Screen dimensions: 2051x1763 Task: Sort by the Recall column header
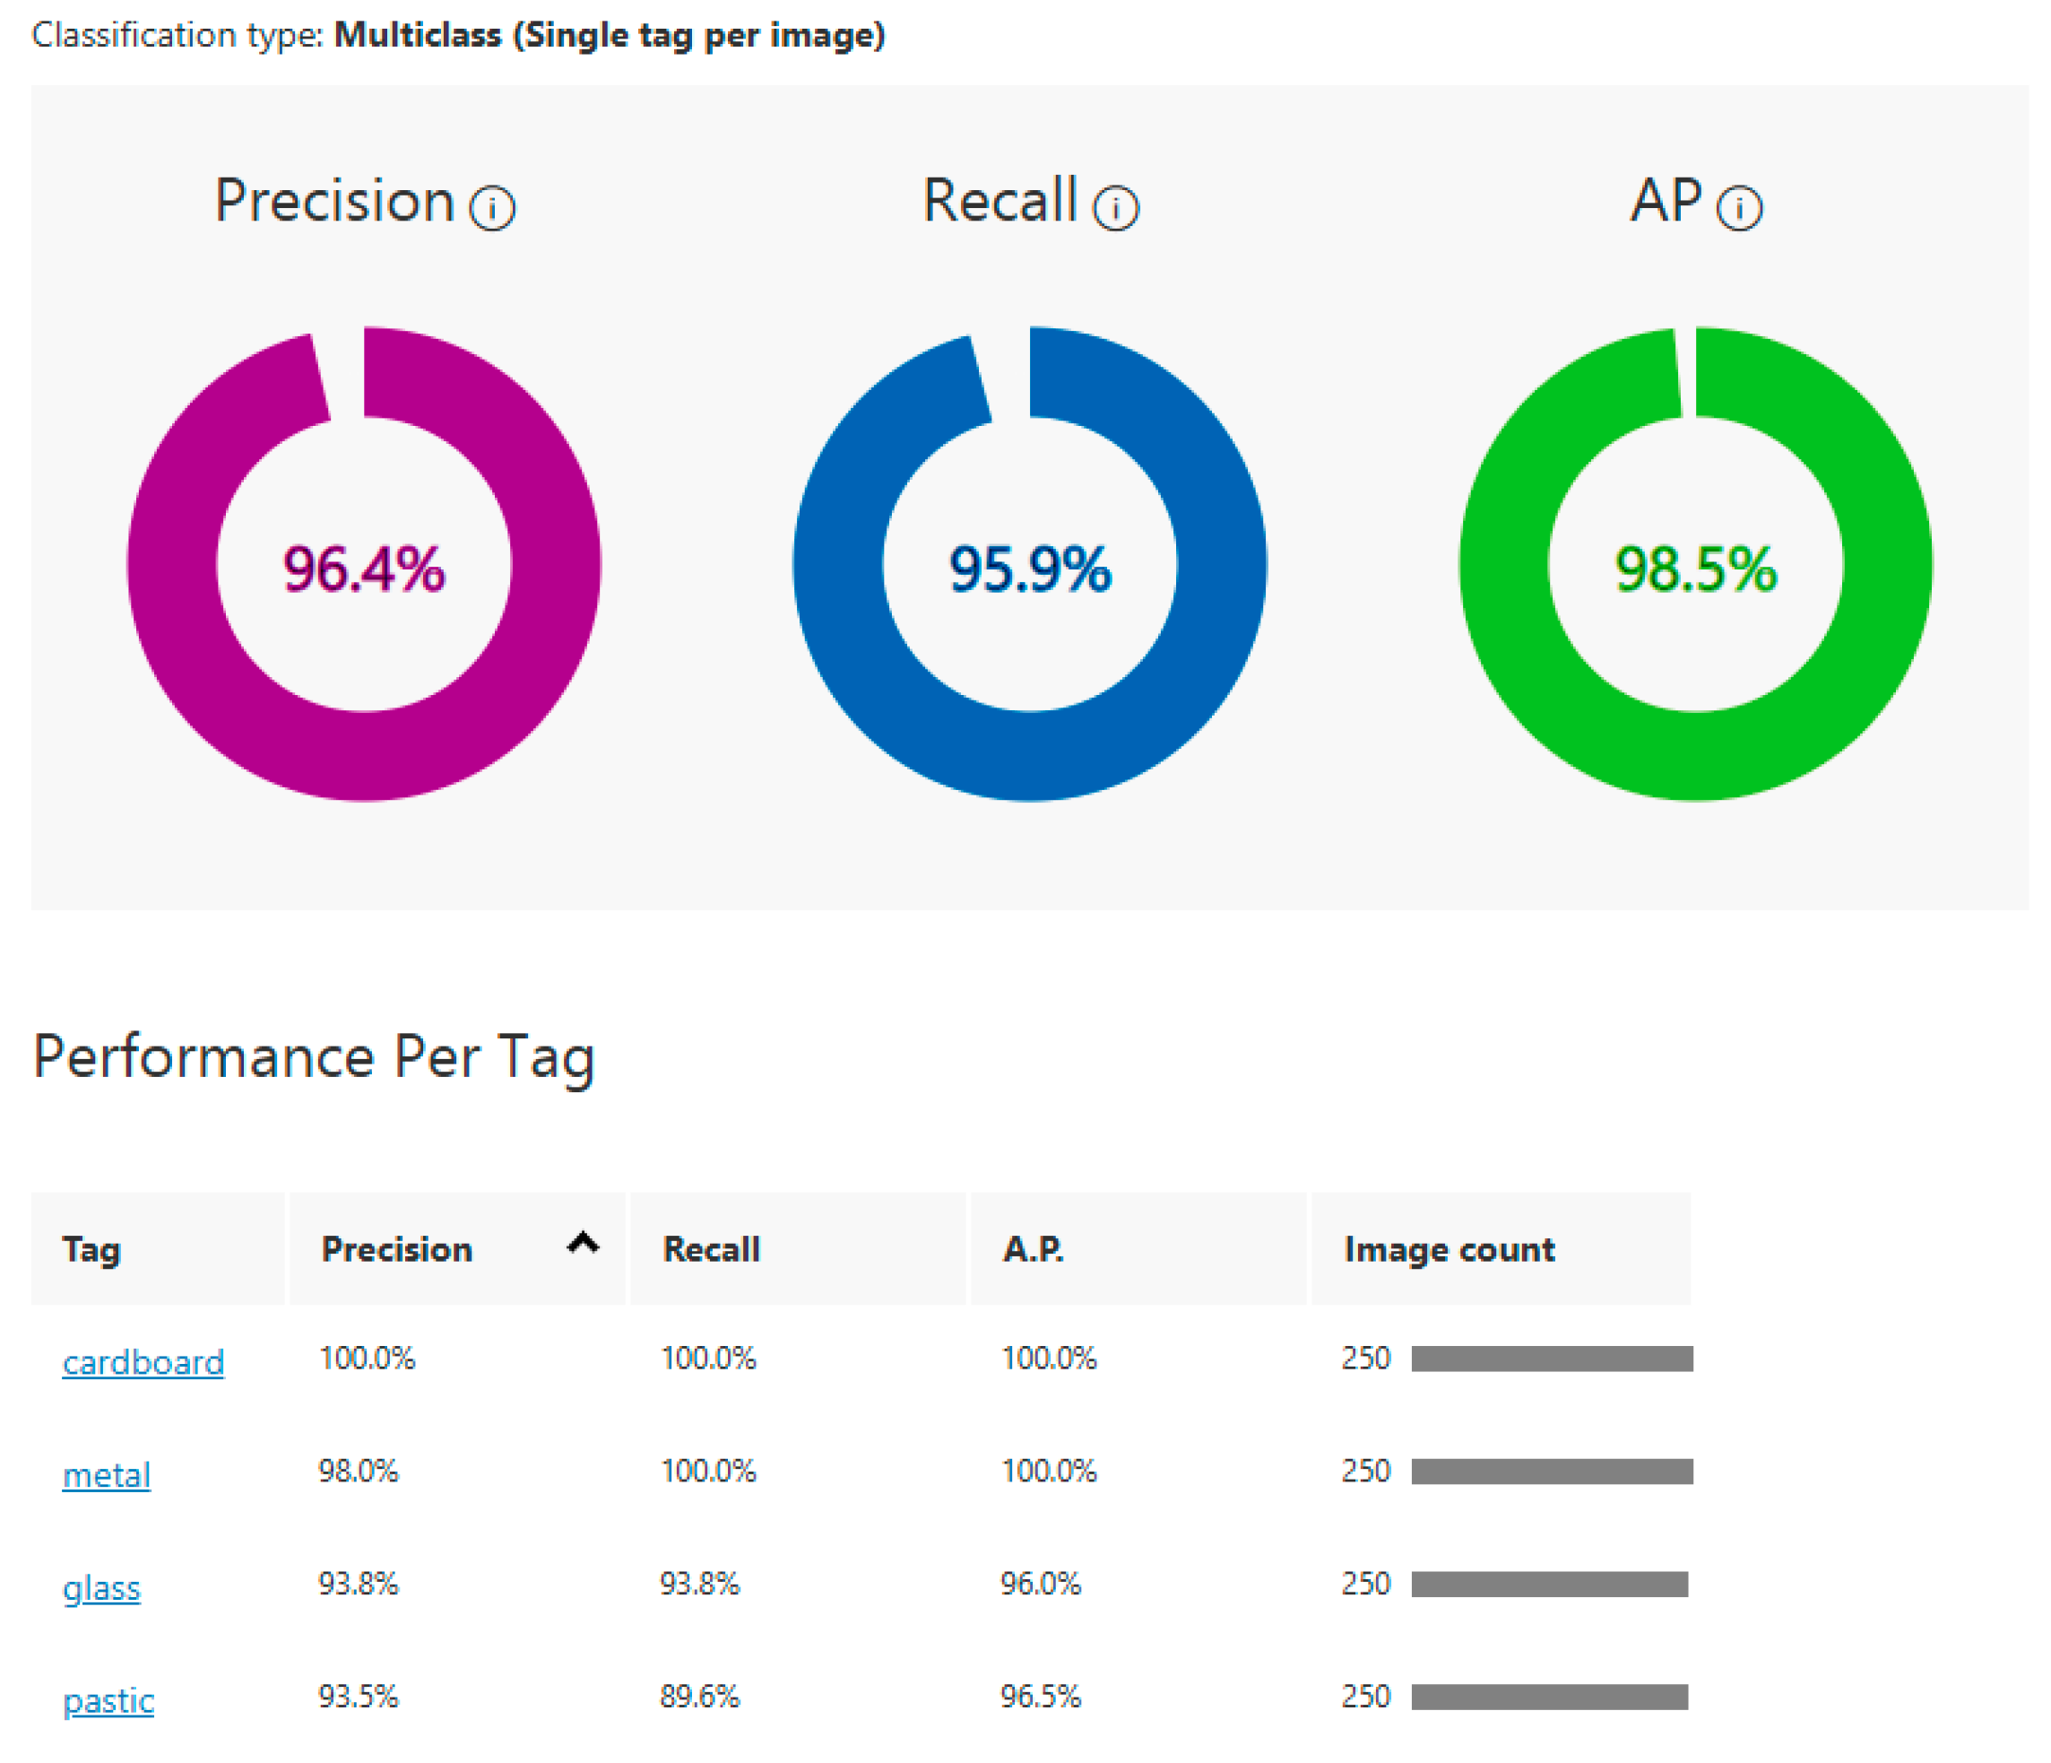[x=712, y=1250]
